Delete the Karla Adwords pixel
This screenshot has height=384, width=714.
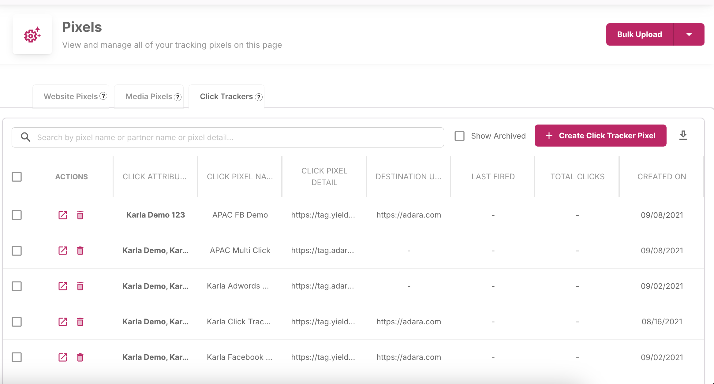[x=80, y=286]
